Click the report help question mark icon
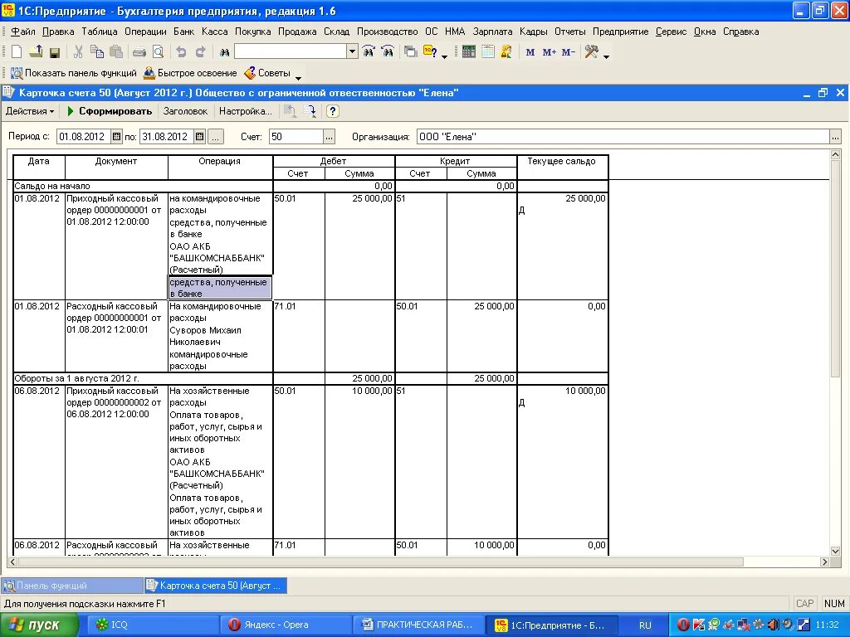 pos(332,111)
